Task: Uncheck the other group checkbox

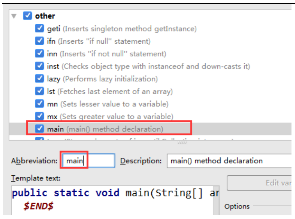Action: point(27,16)
